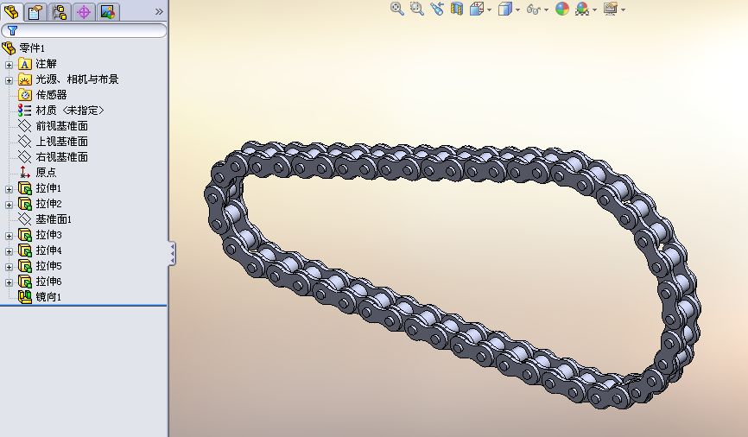Click the 基准面1 plane icon

click(25, 219)
